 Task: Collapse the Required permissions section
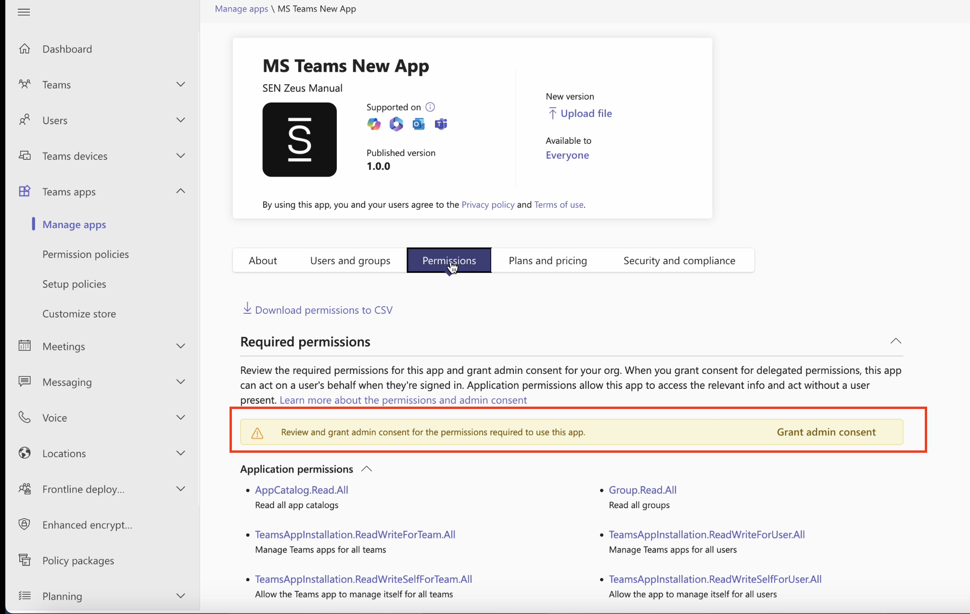tap(896, 341)
